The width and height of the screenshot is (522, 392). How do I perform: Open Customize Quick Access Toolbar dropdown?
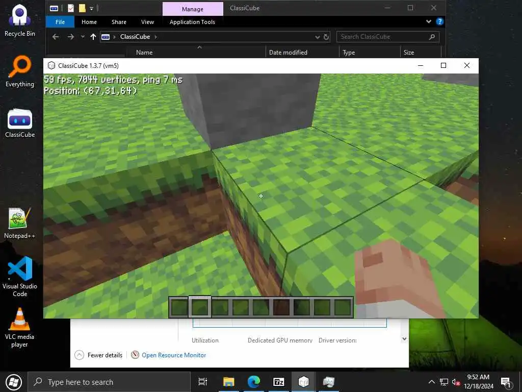tap(92, 8)
